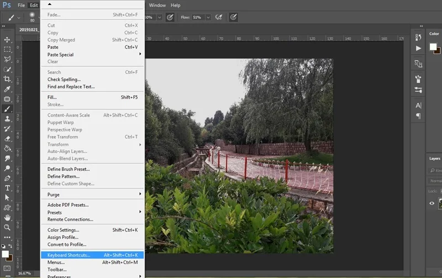Choose Keyboard Shortcuts from Edit menu

pyautogui.click(x=92, y=255)
